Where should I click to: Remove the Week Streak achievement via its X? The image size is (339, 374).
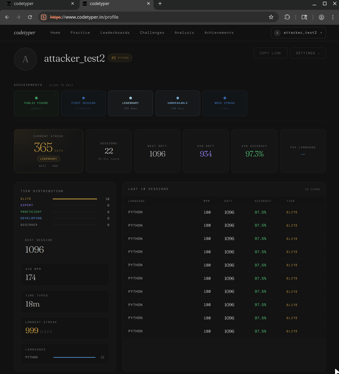coord(243,95)
